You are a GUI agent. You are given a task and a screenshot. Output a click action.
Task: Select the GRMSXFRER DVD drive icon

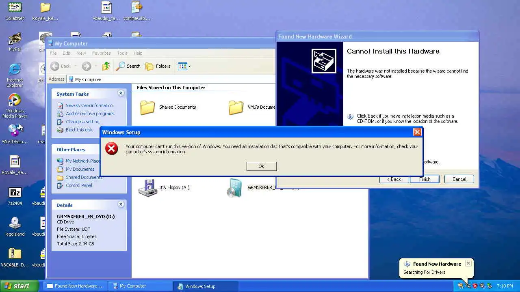point(234,188)
